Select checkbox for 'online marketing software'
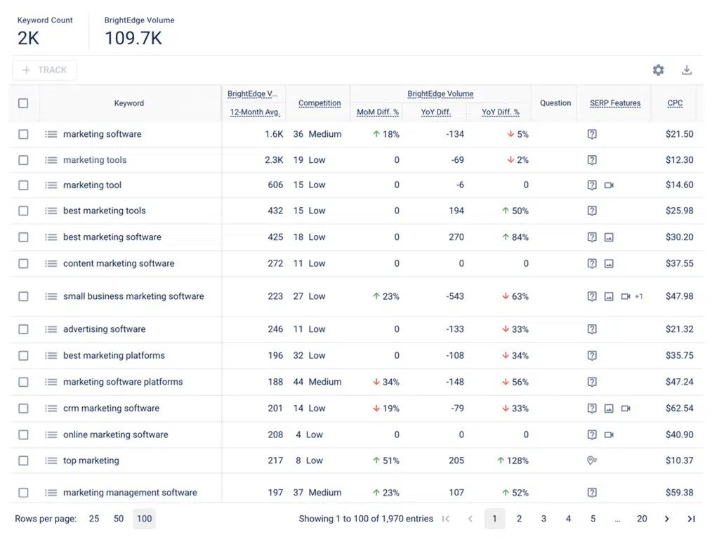This screenshot has height=544, width=719. (x=23, y=434)
